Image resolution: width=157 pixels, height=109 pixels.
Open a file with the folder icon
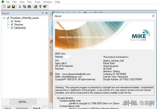pyautogui.click(x=9, y=7)
